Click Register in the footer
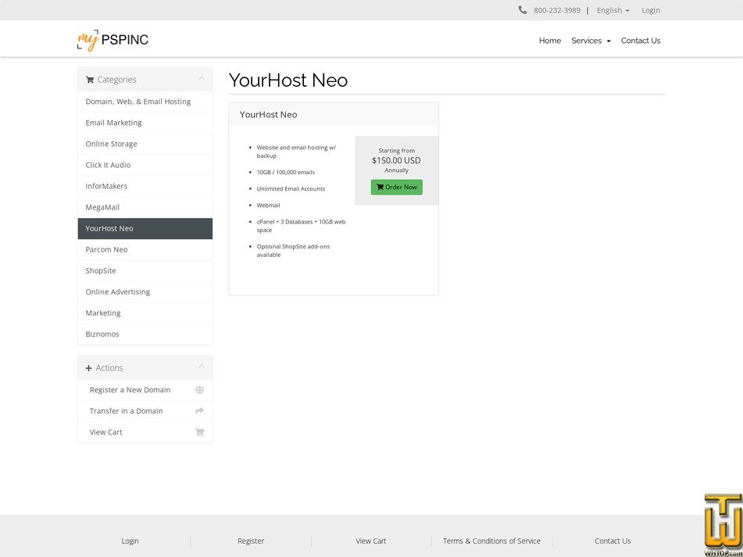The width and height of the screenshot is (743, 557). tap(251, 541)
